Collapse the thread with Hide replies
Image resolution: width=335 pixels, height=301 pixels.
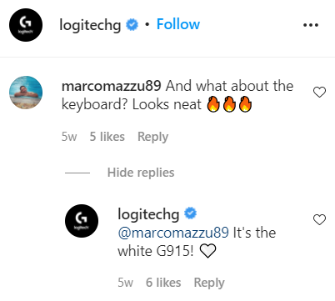point(141,173)
